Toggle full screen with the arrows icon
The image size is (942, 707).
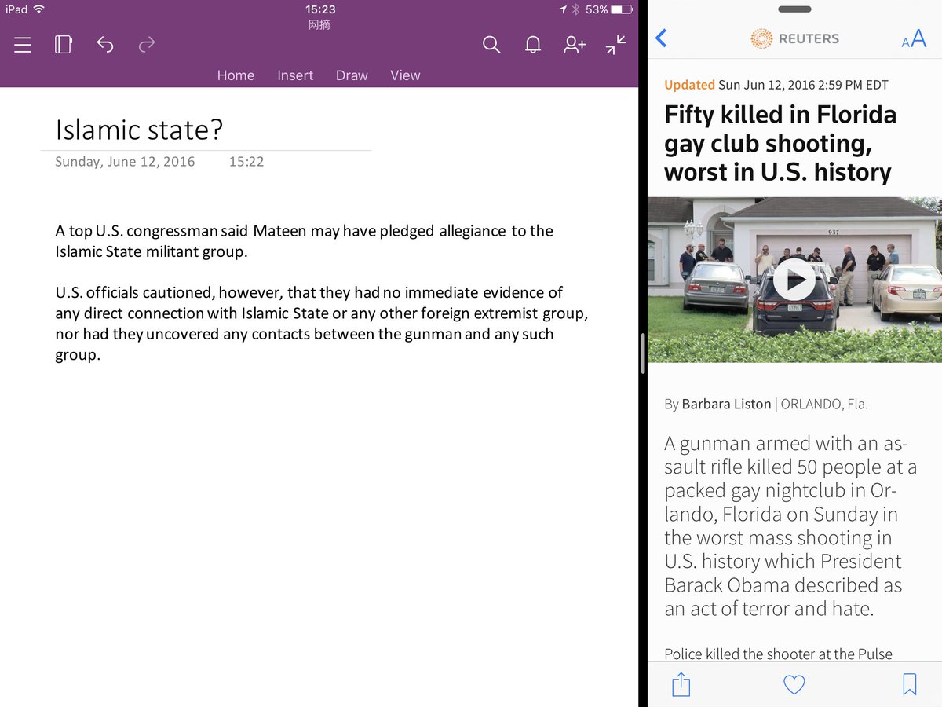(616, 46)
